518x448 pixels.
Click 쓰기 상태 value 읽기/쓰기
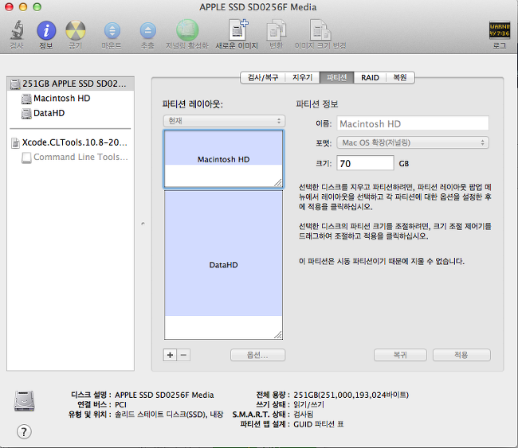[x=309, y=405]
